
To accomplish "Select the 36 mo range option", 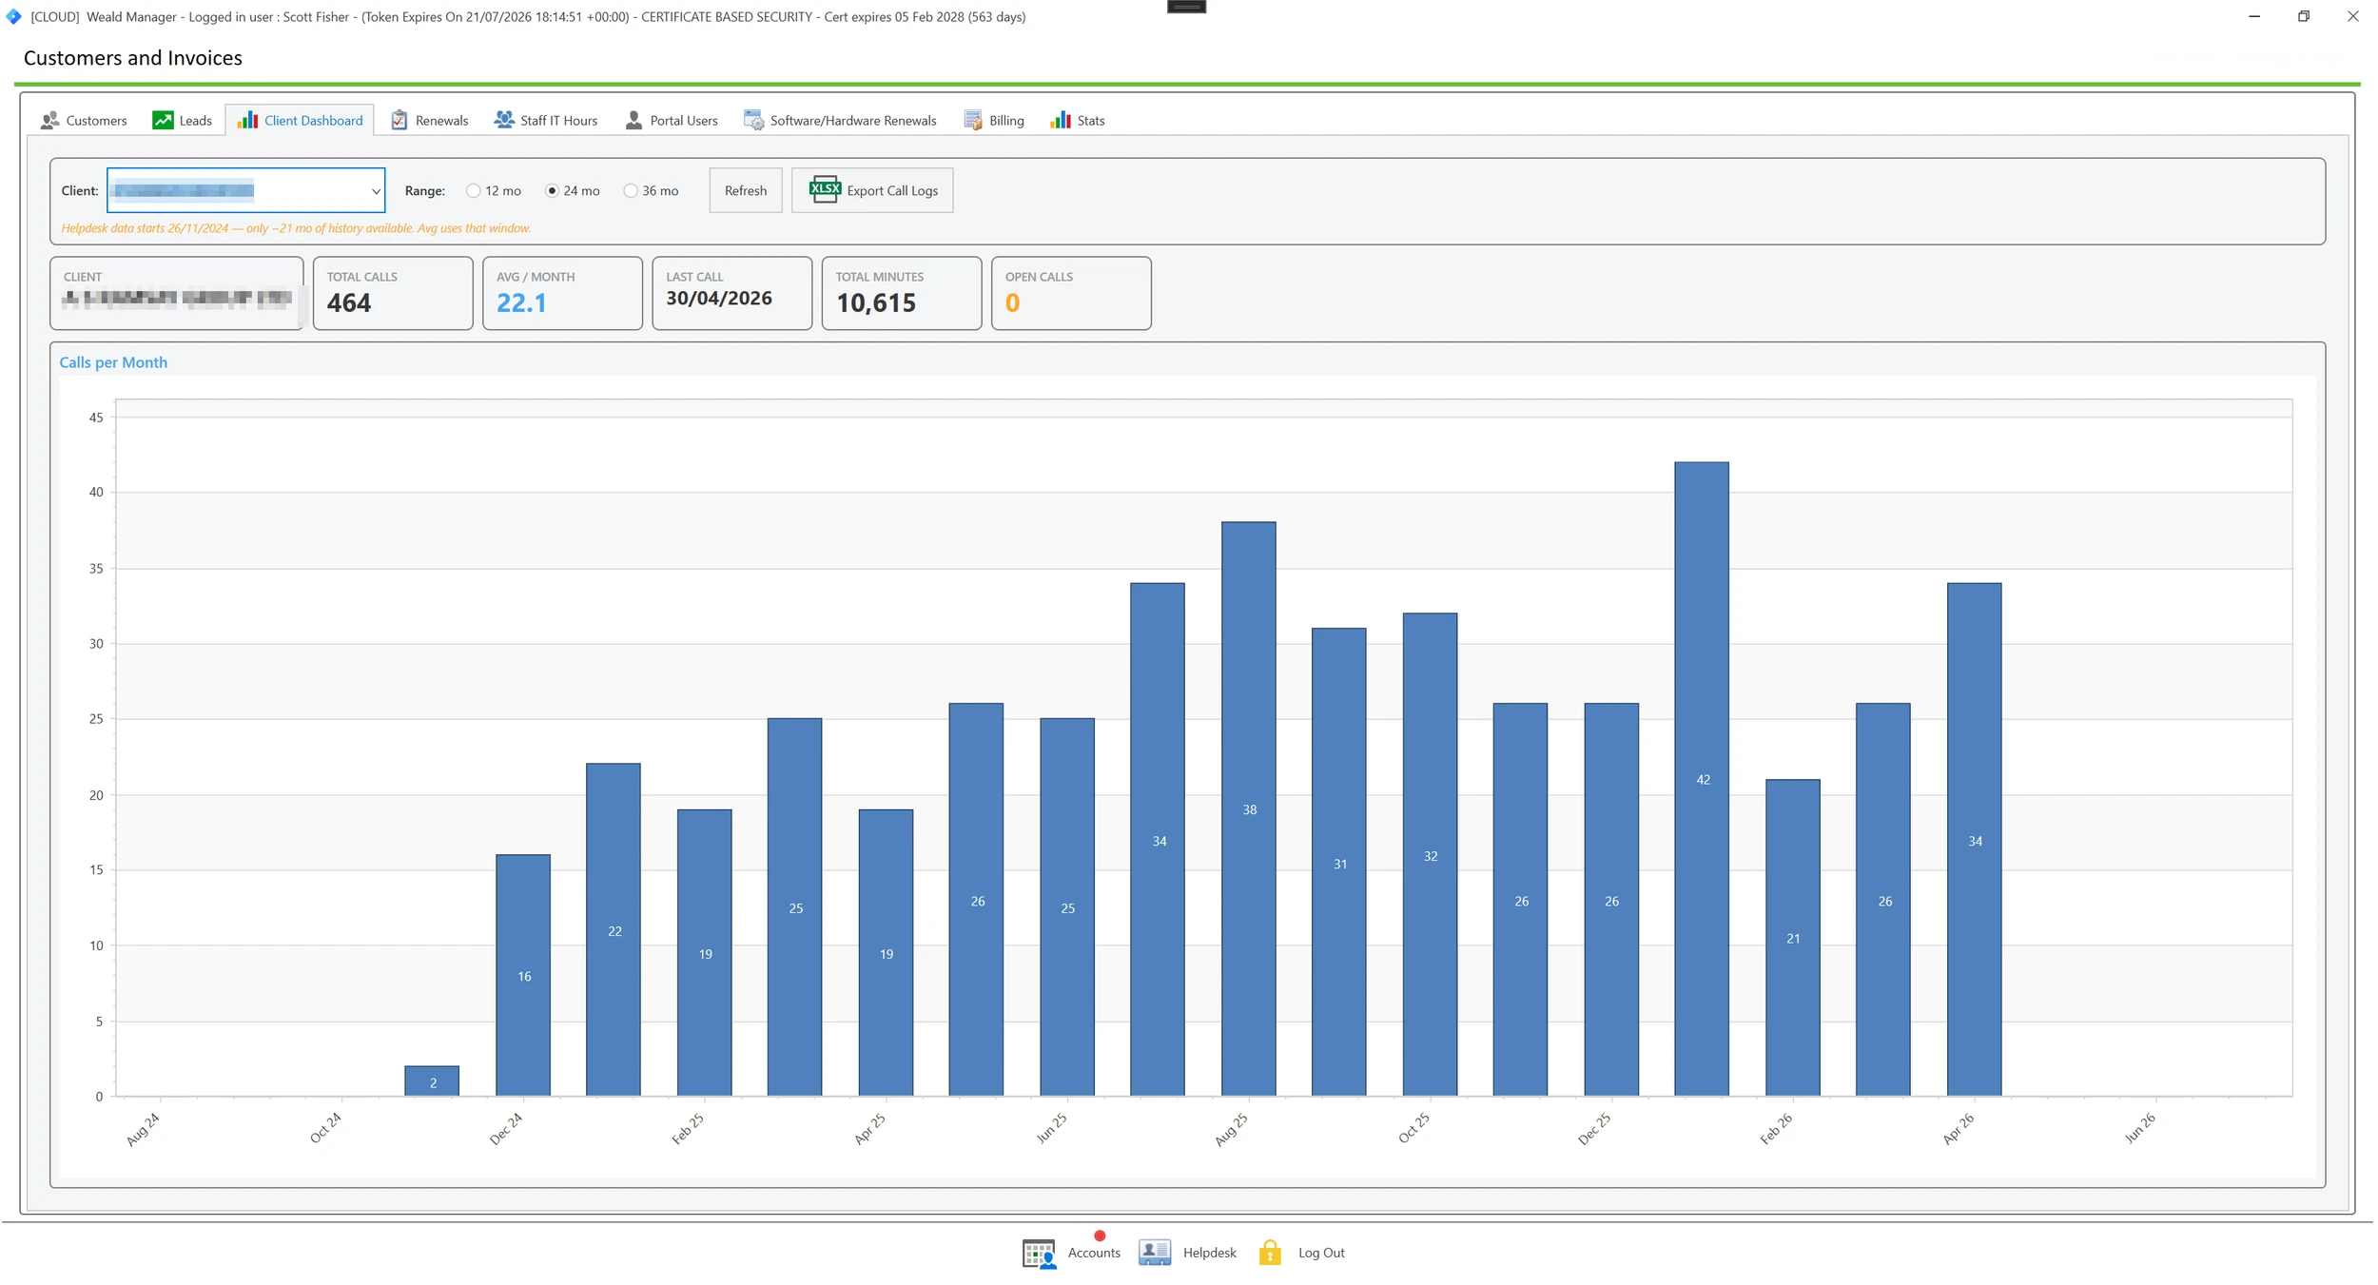I will tap(652, 191).
